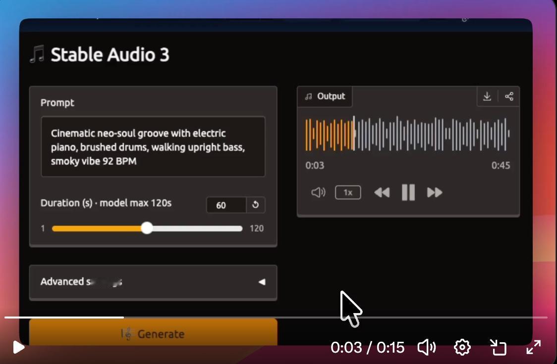
Task: Click the 0:45 total duration label
Action: point(501,166)
